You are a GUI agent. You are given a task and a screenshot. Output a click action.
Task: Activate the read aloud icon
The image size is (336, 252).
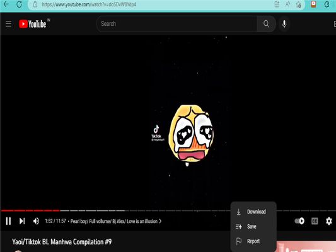tap(287, 4)
